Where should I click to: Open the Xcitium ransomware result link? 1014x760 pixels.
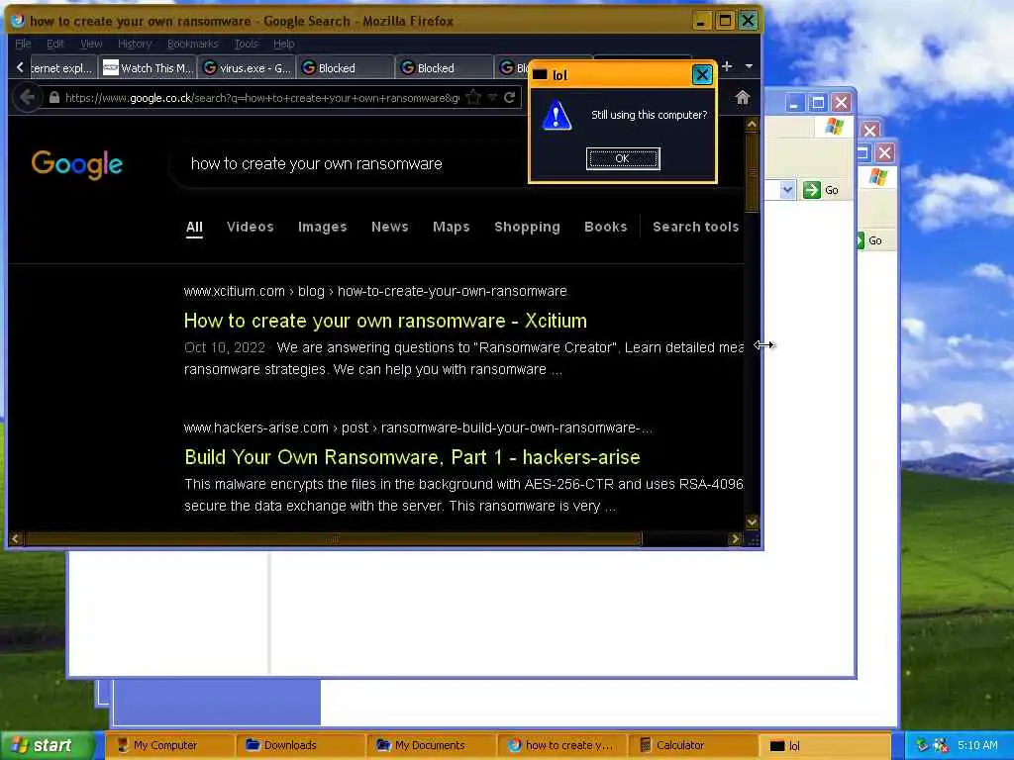pos(385,321)
